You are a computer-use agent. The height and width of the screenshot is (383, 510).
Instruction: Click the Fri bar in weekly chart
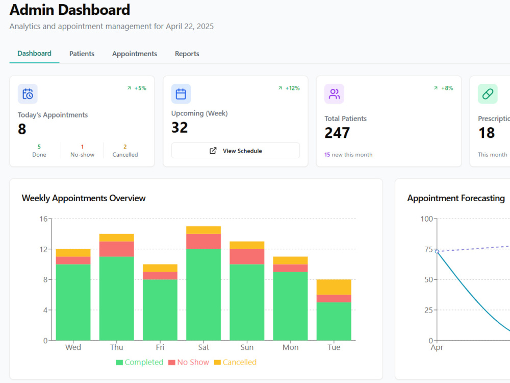point(160,302)
